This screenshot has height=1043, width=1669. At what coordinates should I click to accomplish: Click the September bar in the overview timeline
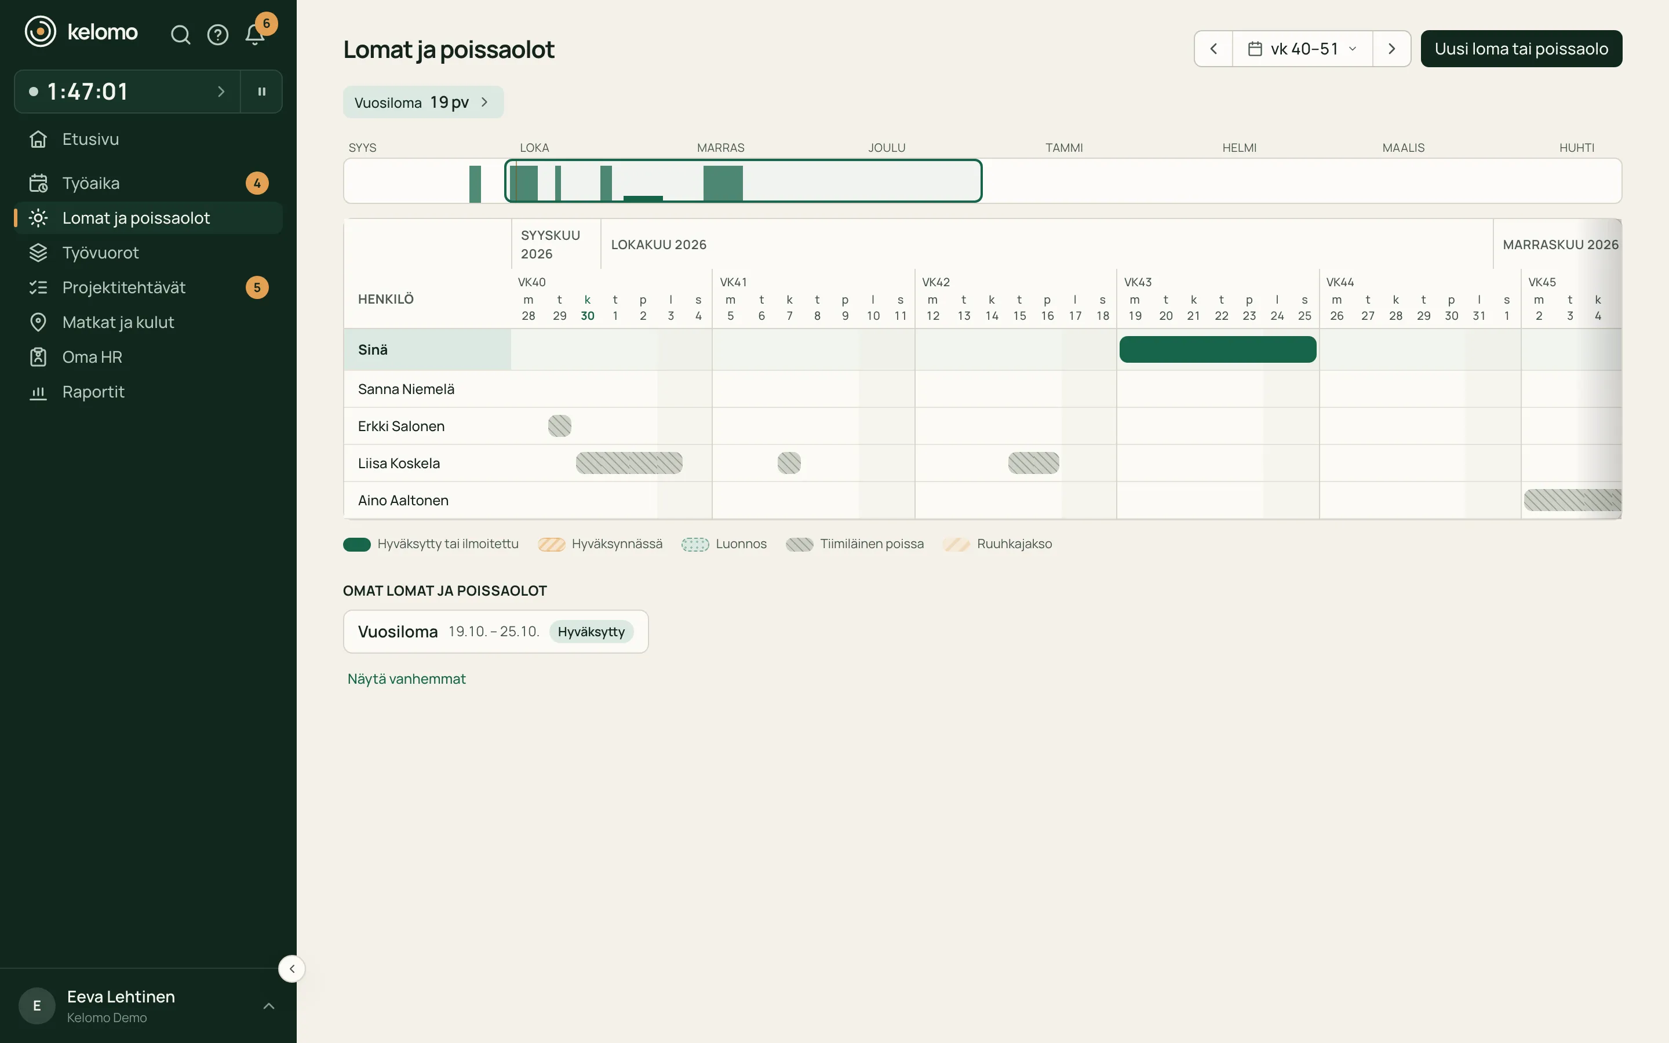point(475,184)
